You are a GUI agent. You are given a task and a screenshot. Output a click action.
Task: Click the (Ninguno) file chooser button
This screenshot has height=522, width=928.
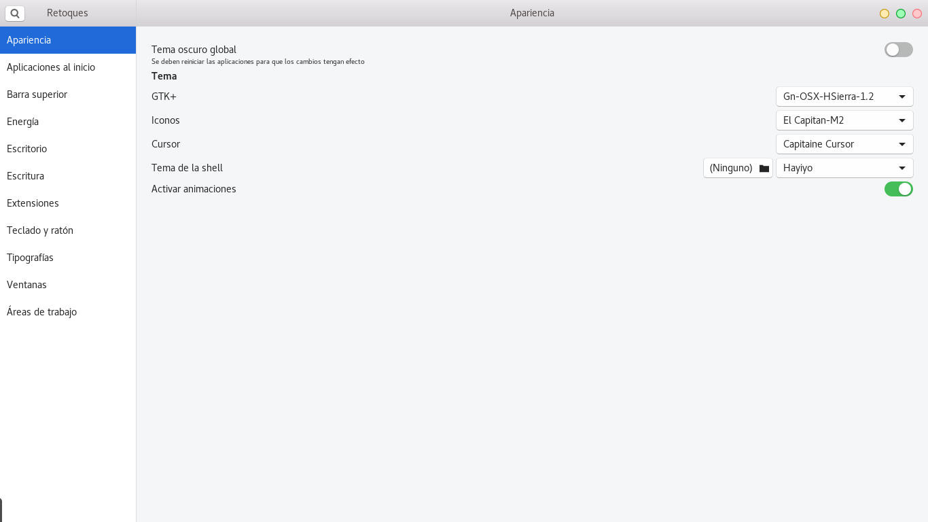click(738, 168)
